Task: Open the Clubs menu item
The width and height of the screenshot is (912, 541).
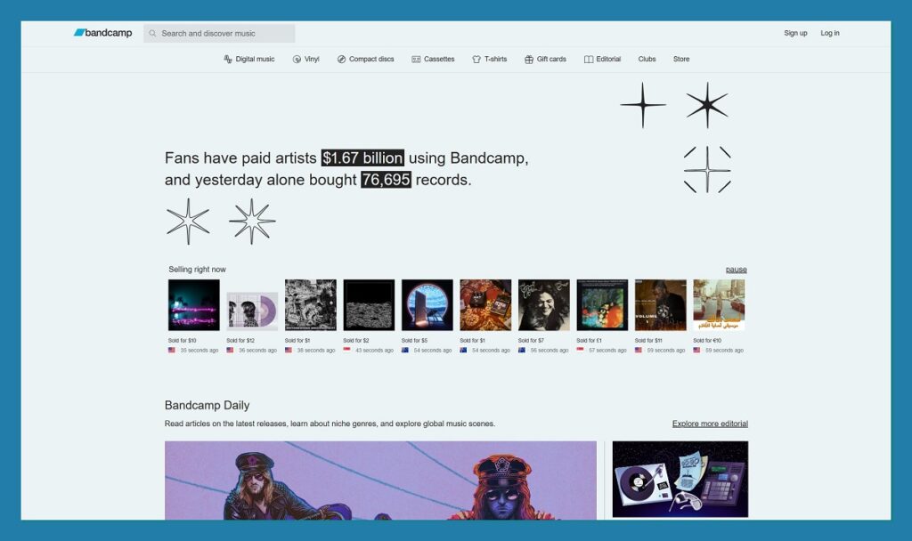Action: pos(647,60)
